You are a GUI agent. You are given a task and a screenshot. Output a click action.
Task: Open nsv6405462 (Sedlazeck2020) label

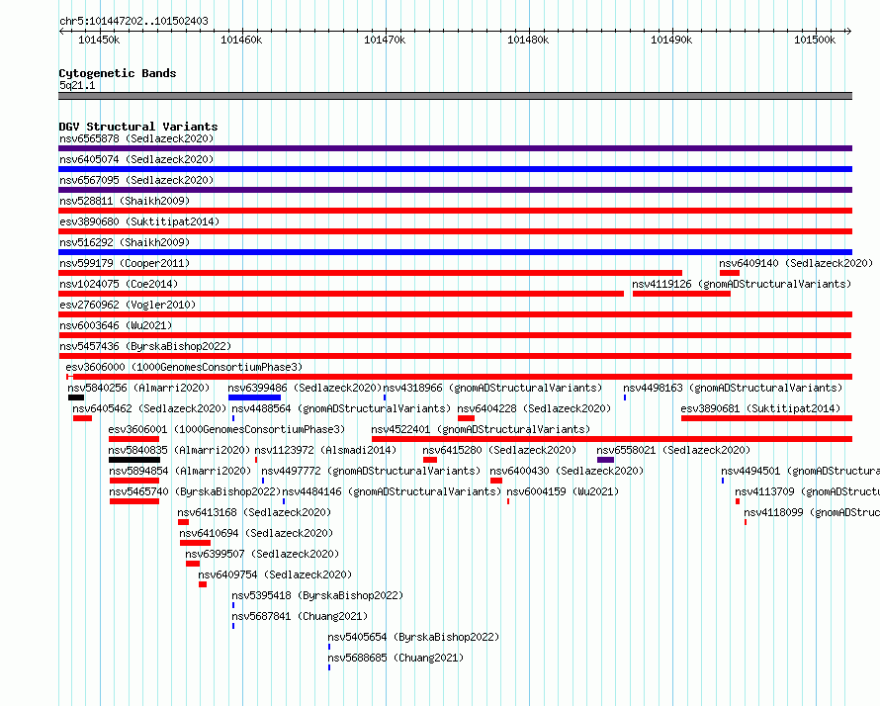click(149, 408)
